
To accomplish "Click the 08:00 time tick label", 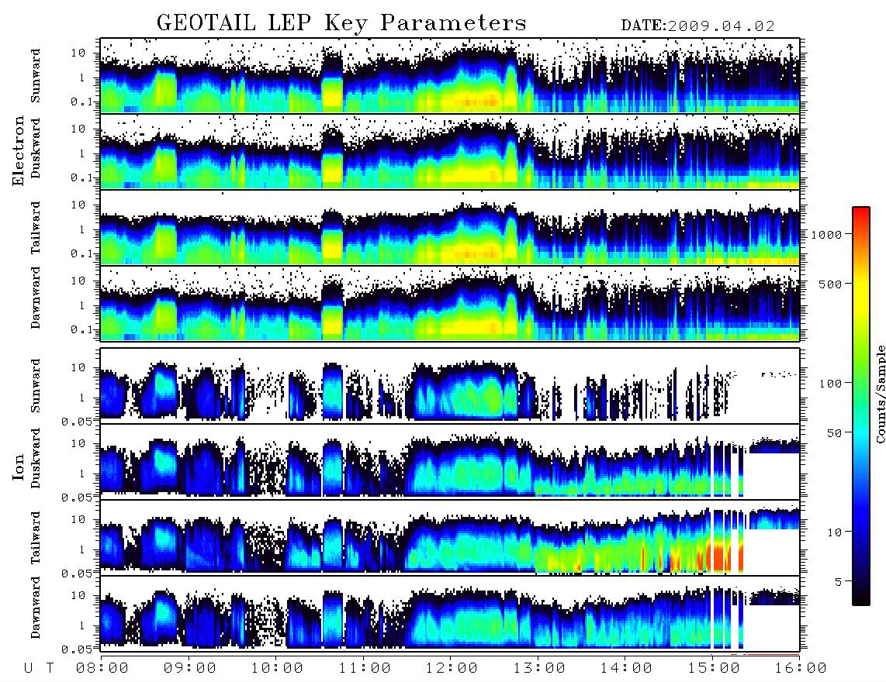I will coord(102,668).
